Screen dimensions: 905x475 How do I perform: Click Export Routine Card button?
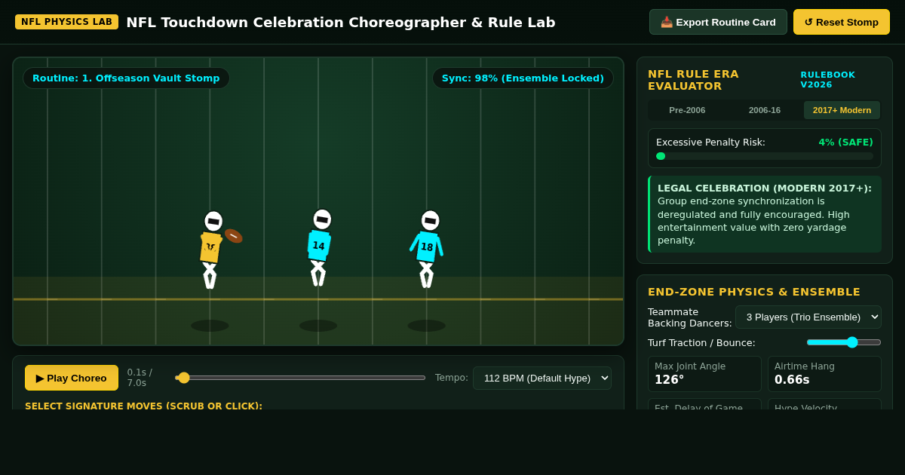click(718, 22)
